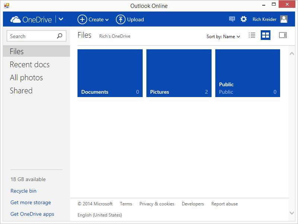Click the search magnifier icon

pos(60,36)
